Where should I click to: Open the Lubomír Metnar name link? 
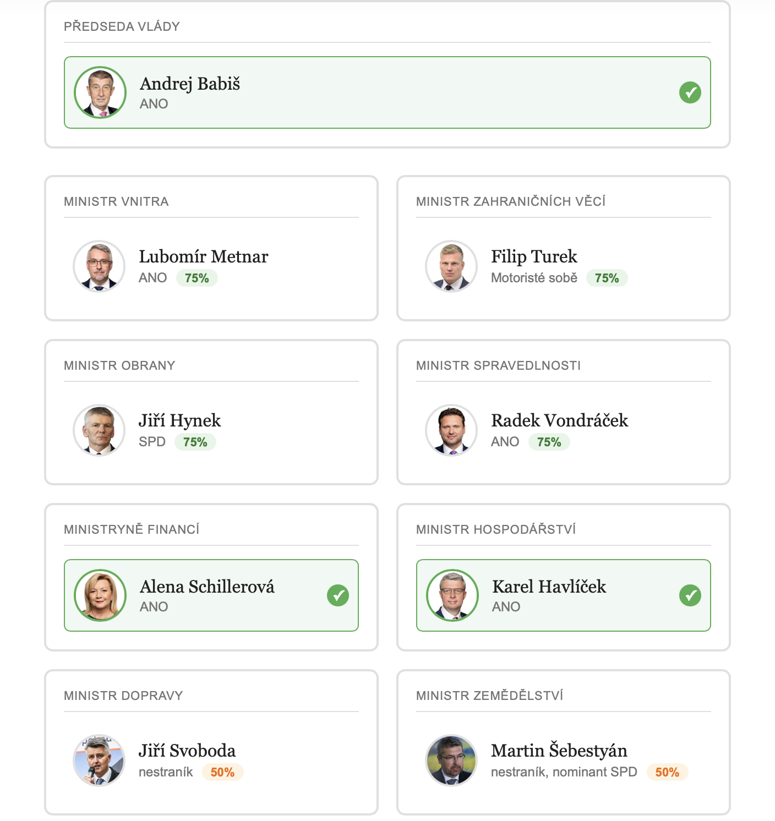[203, 256]
